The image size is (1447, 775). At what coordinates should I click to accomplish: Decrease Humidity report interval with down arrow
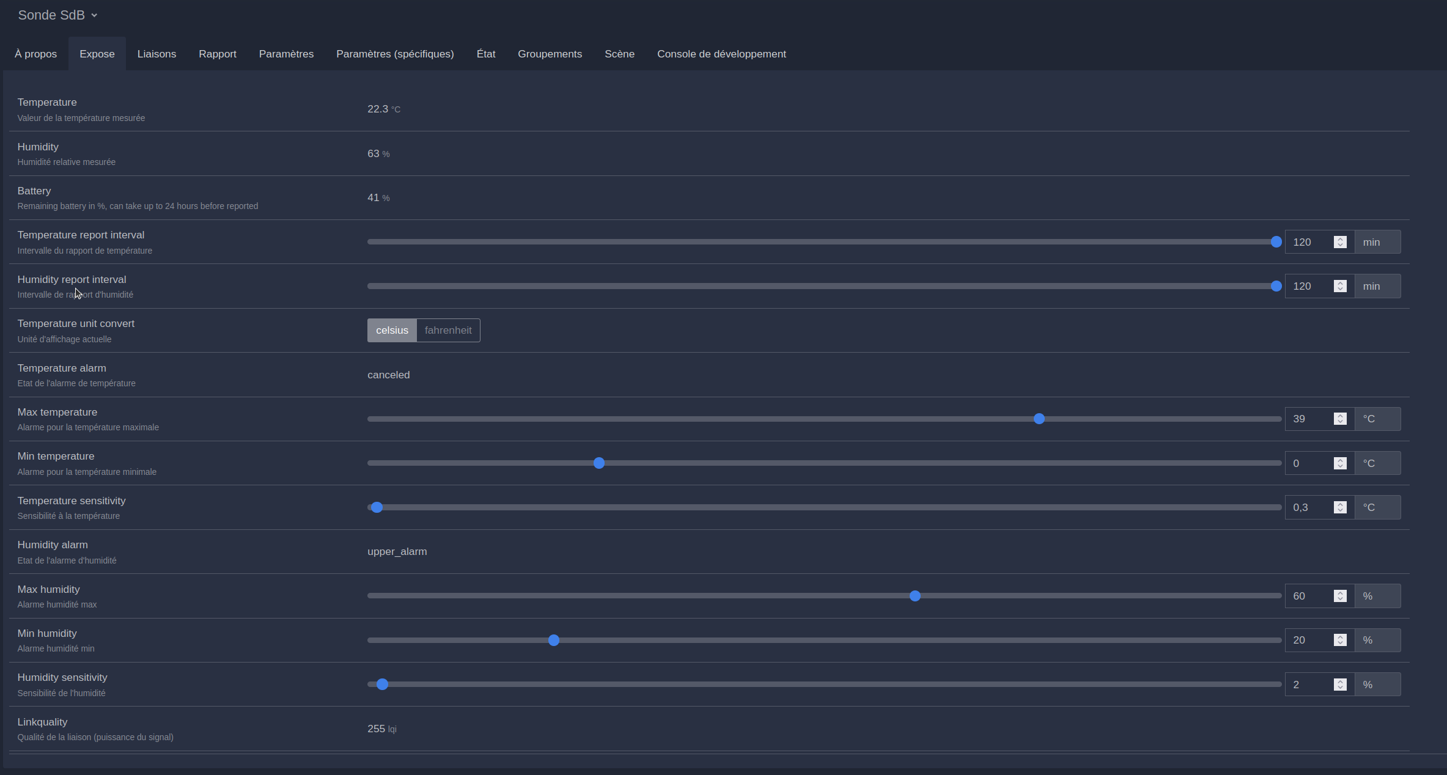(x=1340, y=289)
